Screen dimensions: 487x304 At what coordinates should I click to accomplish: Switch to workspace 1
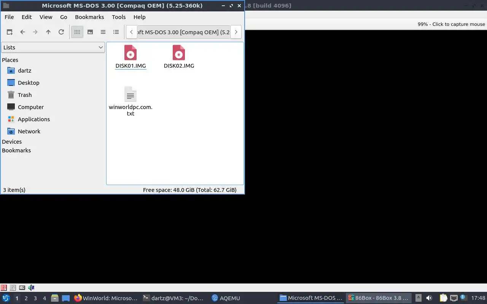17,298
